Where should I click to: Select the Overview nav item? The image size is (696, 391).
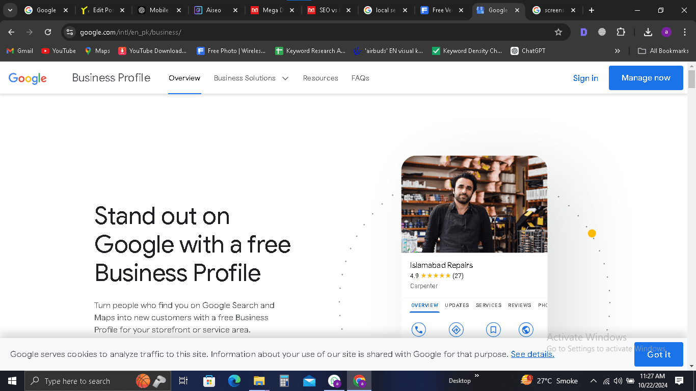pyautogui.click(x=184, y=78)
